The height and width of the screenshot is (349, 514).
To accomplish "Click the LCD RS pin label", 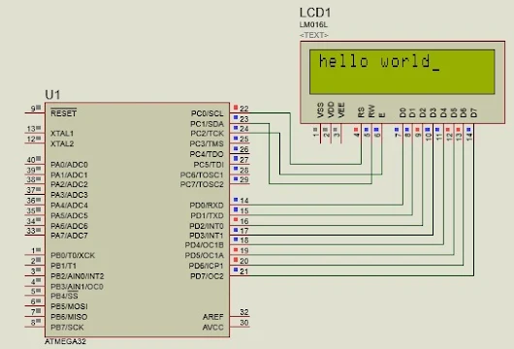I will tap(361, 112).
